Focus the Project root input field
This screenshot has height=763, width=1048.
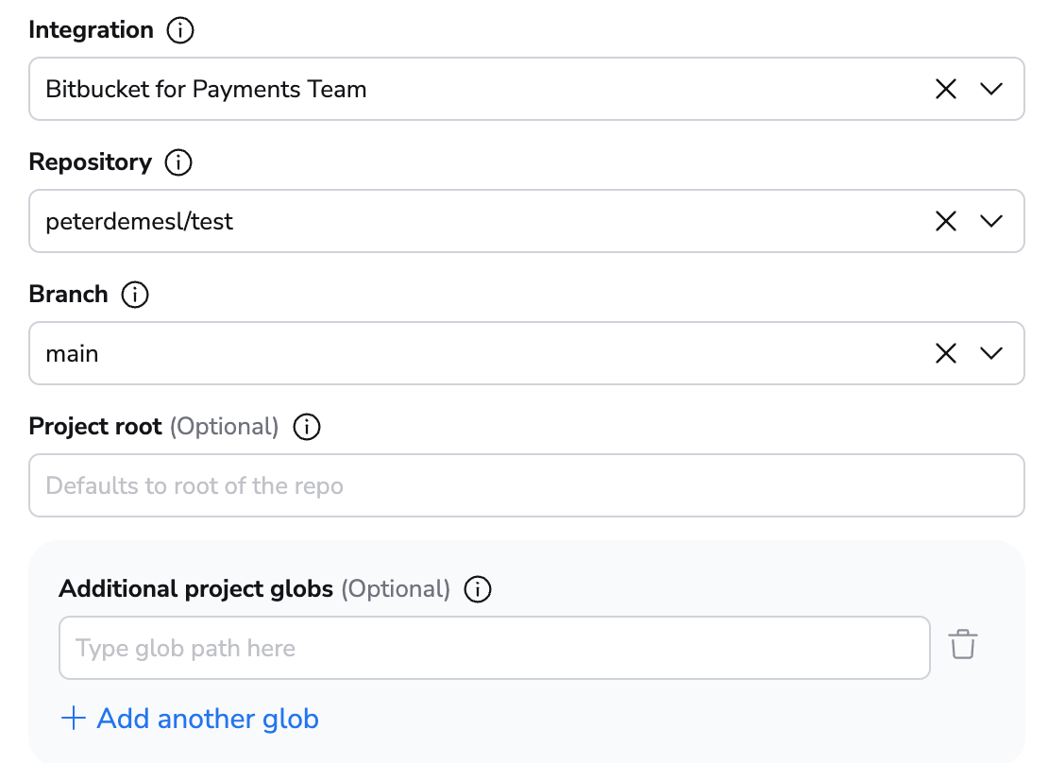(x=472, y=484)
